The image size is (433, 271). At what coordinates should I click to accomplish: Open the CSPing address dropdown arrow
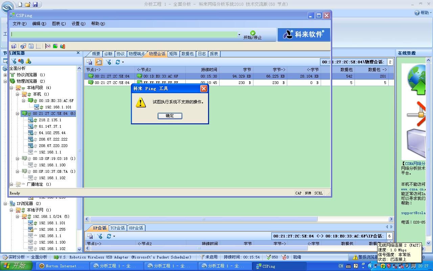[239, 35]
